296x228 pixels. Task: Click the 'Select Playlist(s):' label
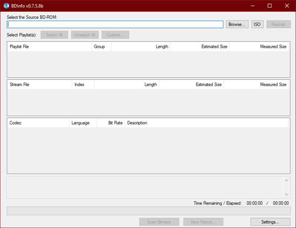point(22,35)
